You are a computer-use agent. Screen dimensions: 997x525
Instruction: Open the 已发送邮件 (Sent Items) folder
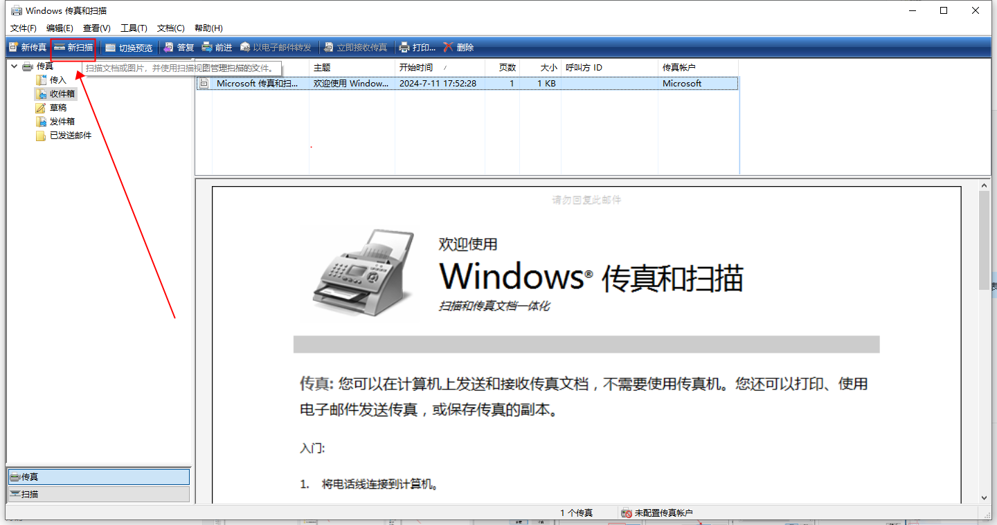click(70, 136)
